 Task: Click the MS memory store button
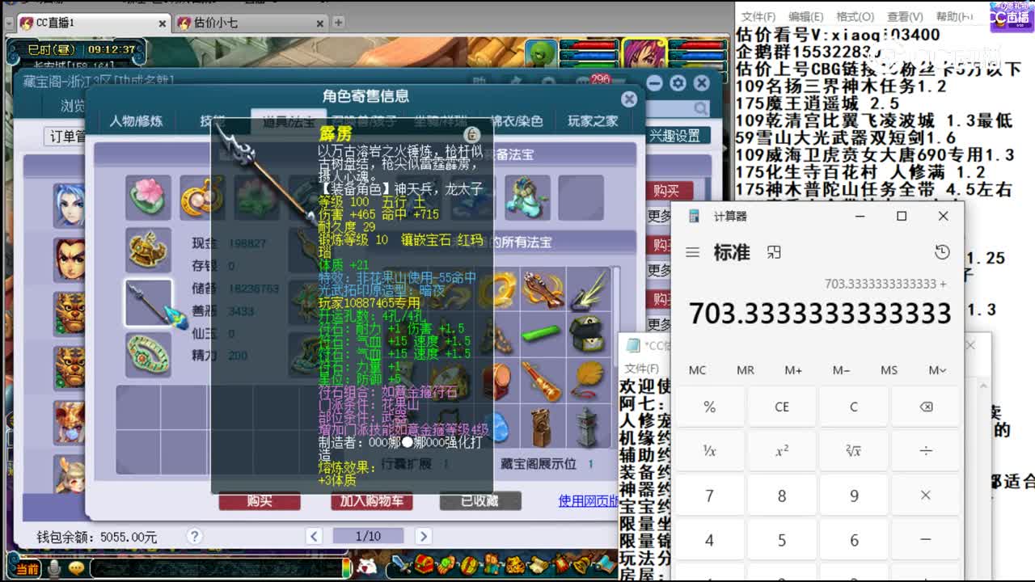[889, 370]
